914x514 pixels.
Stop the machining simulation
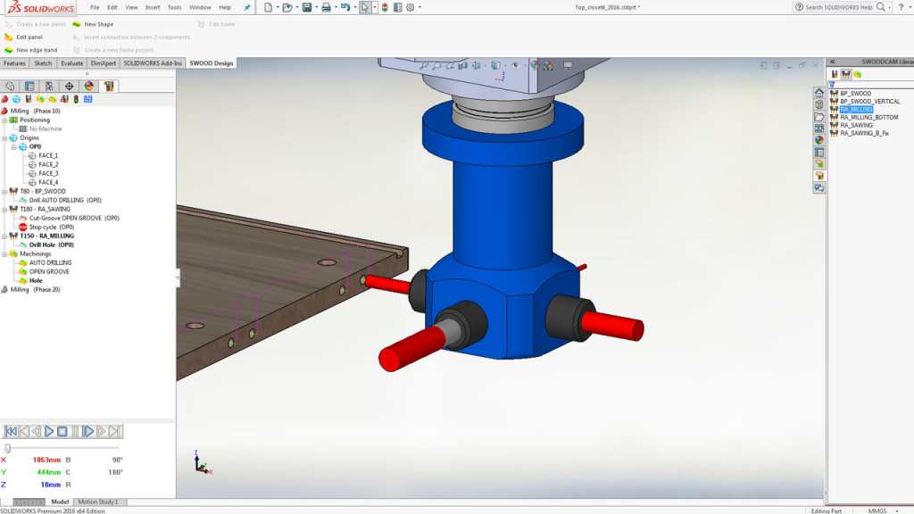pyautogui.click(x=62, y=431)
